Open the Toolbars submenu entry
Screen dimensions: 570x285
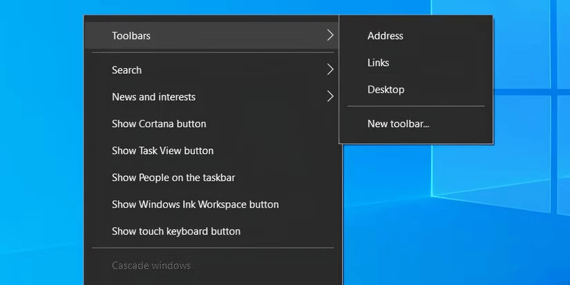click(x=131, y=36)
